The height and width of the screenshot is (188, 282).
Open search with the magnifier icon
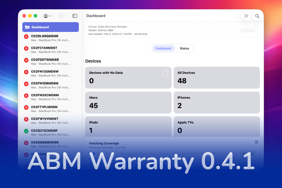(257, 16)
